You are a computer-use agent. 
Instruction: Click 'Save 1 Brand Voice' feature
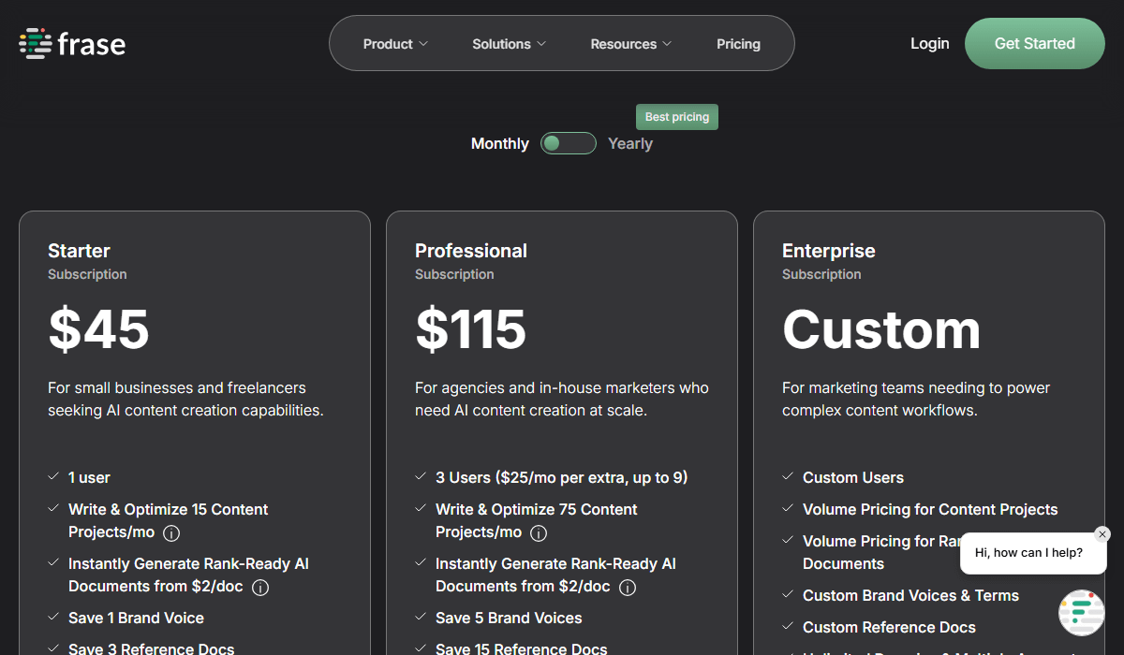coord(136,618)
